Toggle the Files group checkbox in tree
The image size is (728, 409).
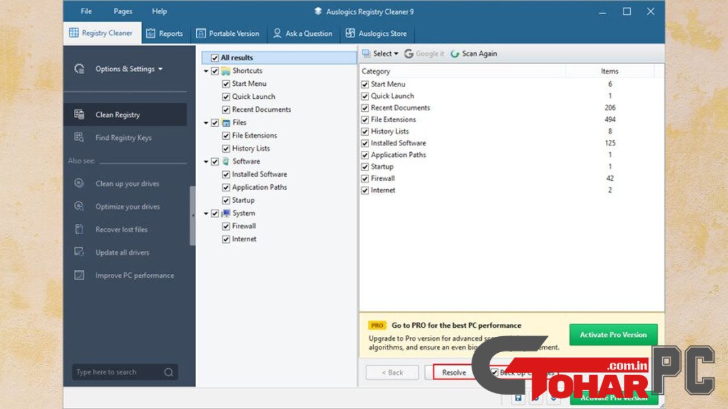point(214,123)
